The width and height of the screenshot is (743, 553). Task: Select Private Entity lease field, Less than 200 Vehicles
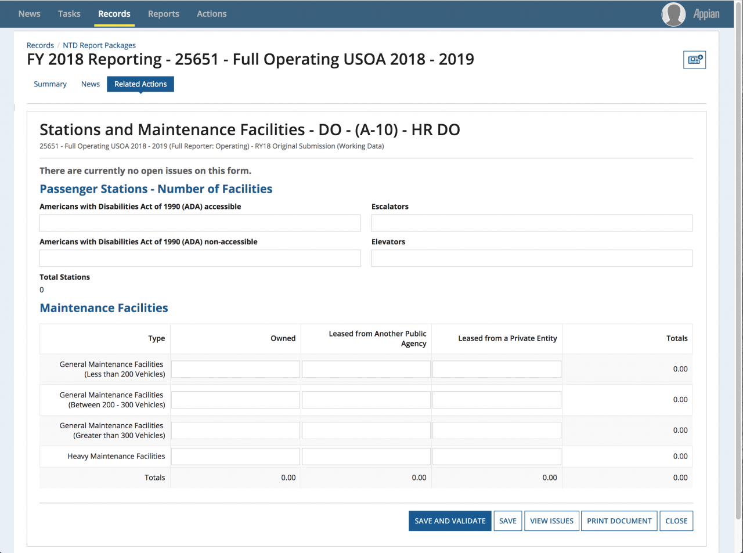click(x=497, y=369)
